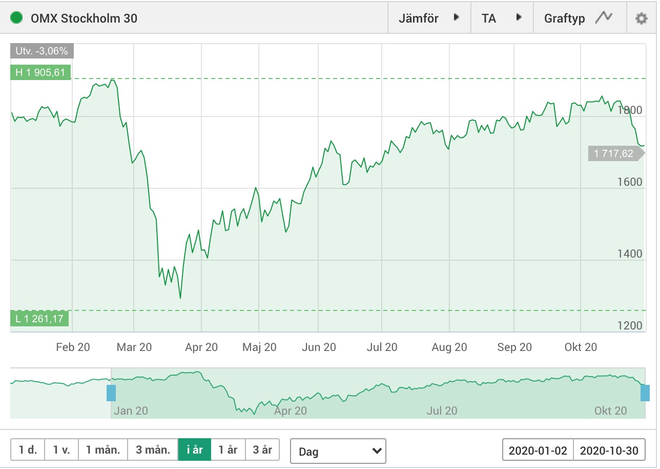Click the end date field 2020-10-30
The height and width of the screenshot is (469, 660).
[609, 451]
